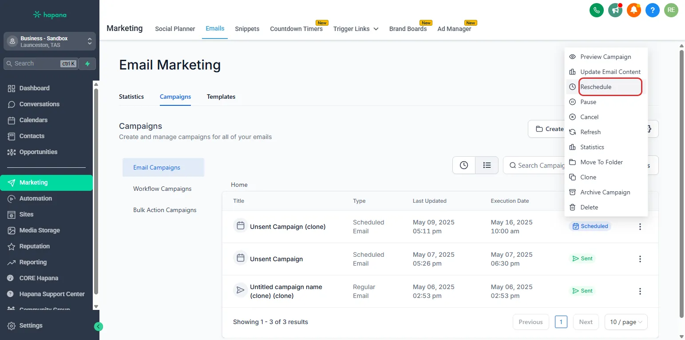The image size is (685, 340).
Task: Click the green phone call icon
Action: coord(596,10)
